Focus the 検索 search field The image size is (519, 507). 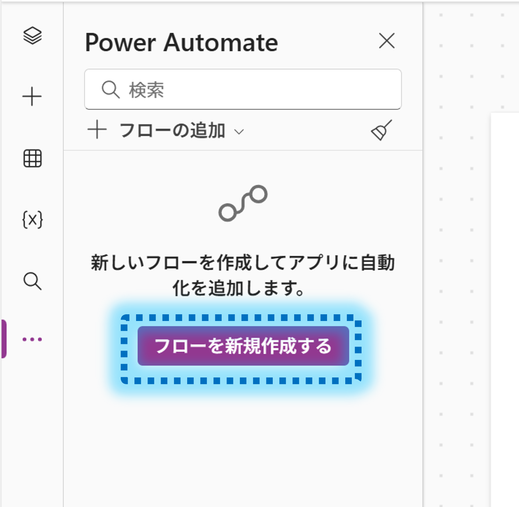(x=243, y=89)
